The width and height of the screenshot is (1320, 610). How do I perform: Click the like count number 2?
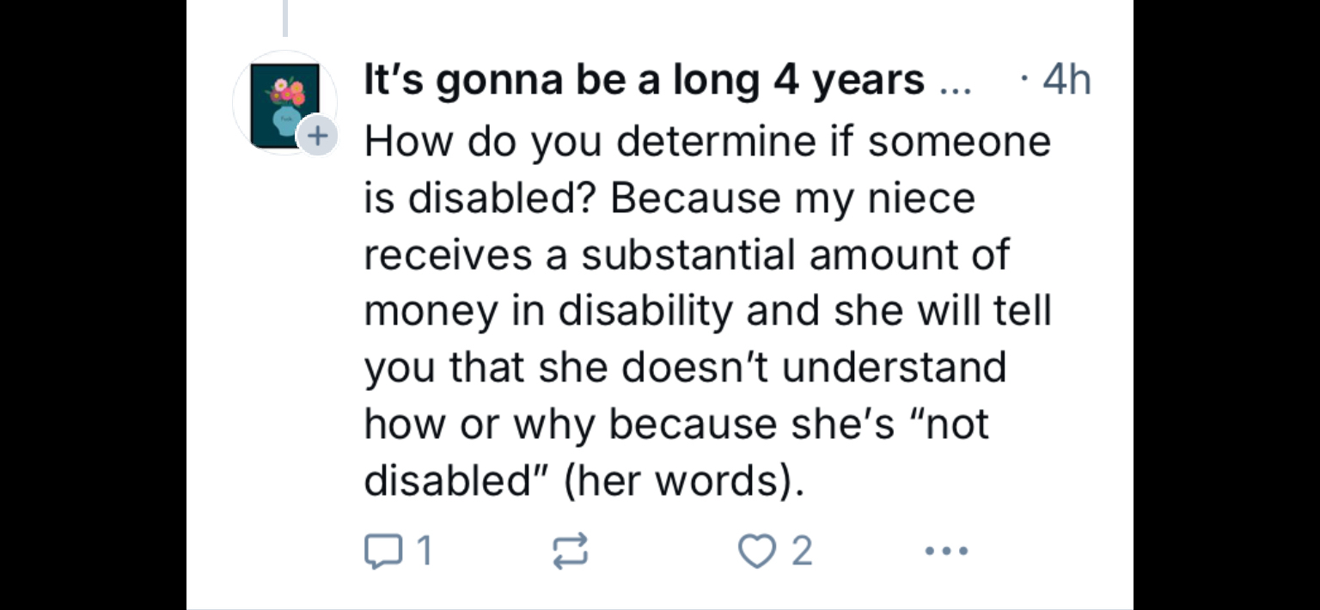point(801,551)
